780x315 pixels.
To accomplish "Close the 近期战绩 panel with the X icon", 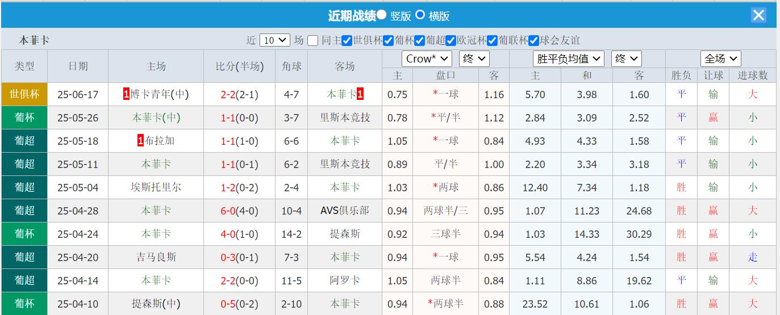I will pyautogui.click(x=758, y=15).
